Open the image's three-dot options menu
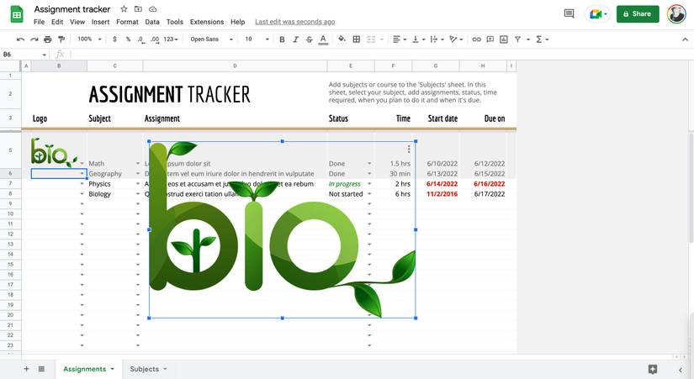Viewport: 694px width, 379px height. 409,149
